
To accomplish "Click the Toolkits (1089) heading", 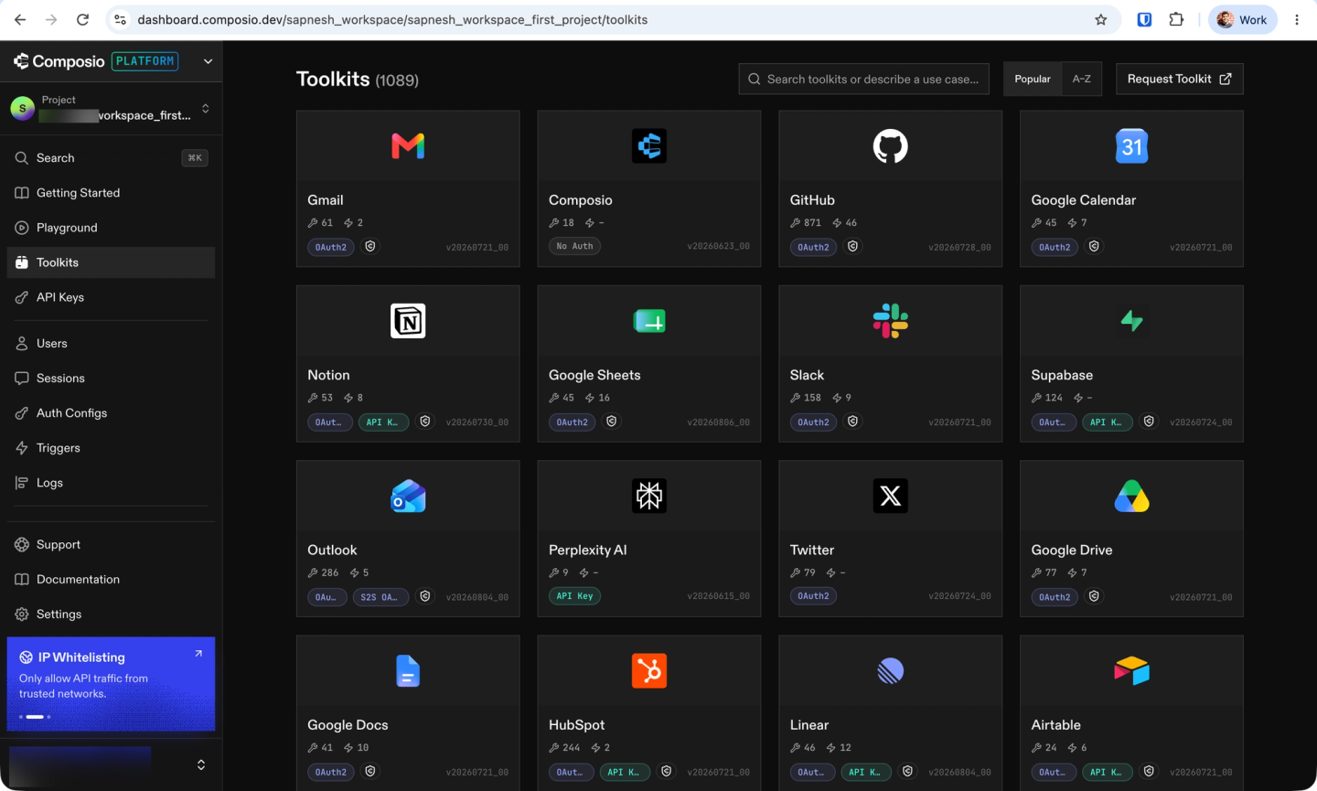I will tap(358, 80).
